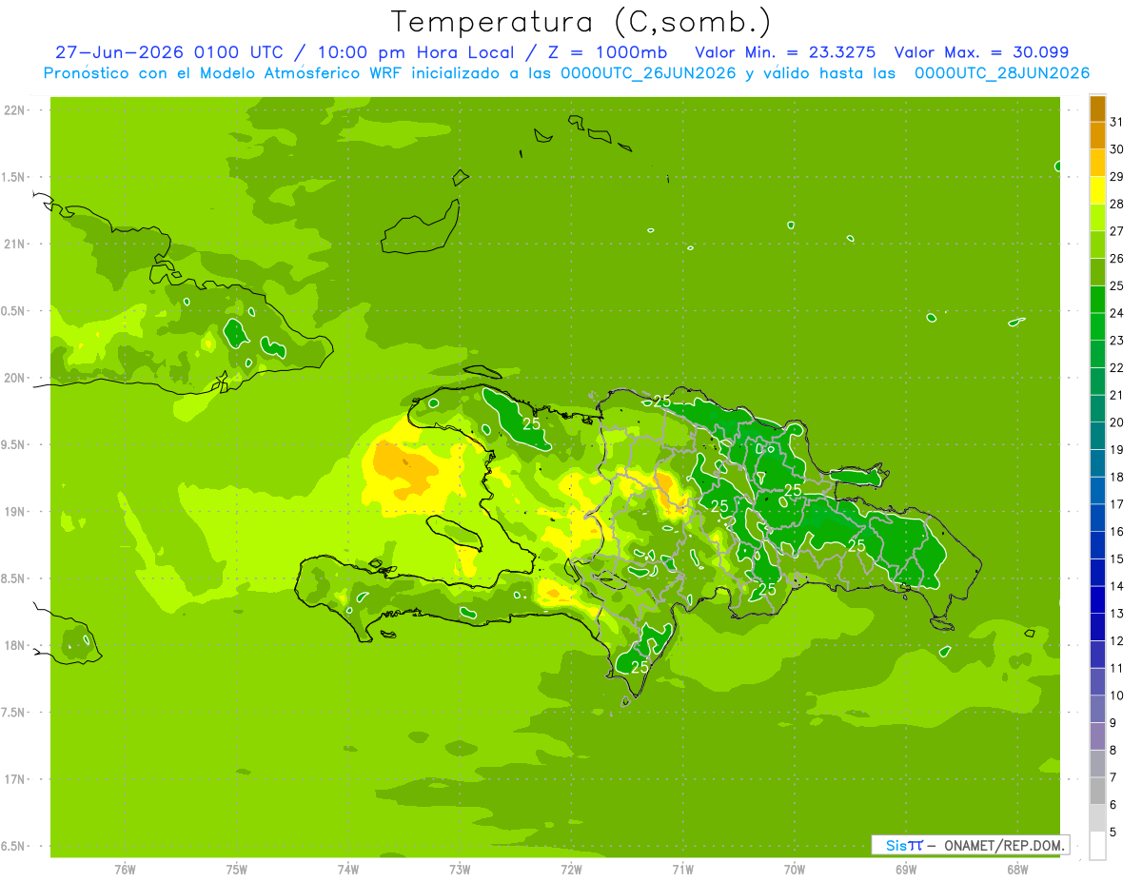1142x882 pixels.
Task: Click the "75W" longitude axis label
Action: (x=237, y=870)
